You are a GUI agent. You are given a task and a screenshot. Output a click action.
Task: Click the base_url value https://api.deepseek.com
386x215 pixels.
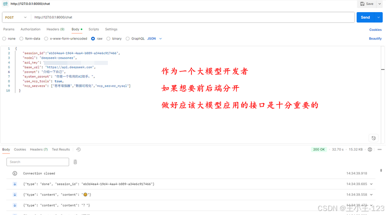click(70, 67)
